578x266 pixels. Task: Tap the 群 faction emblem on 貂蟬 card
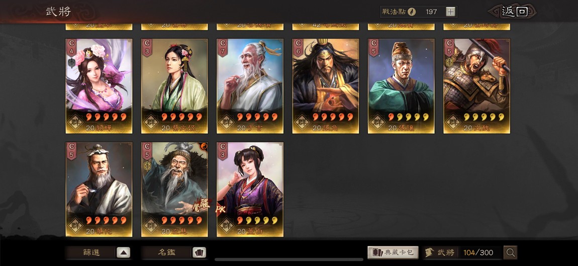point(75,121)
